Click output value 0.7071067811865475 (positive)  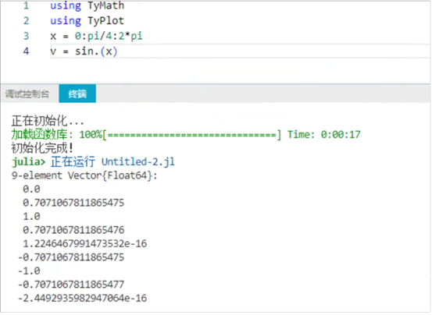(x=73, y=203)
